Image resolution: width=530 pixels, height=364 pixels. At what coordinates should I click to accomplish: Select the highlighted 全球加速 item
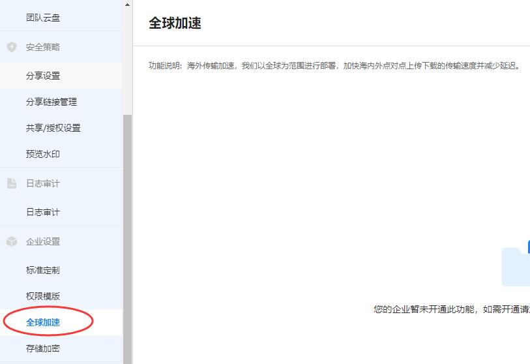click(x=43, y=322)
